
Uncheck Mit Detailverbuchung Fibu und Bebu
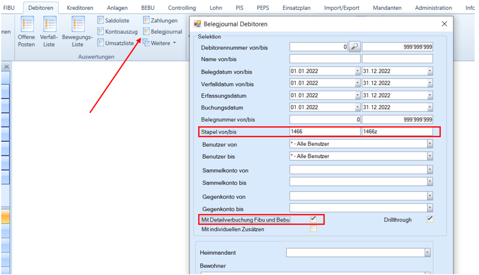pyautogui.click(x=313, y=219)
